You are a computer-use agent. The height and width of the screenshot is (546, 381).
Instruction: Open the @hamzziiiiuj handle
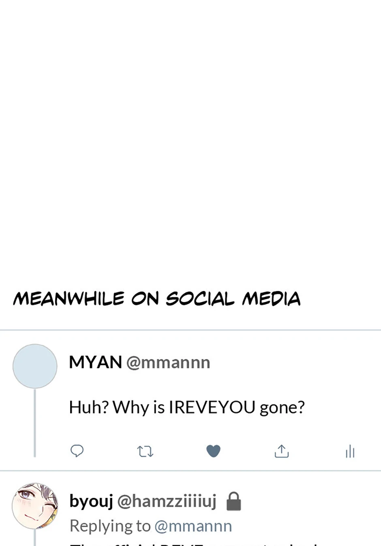[167, 501]
